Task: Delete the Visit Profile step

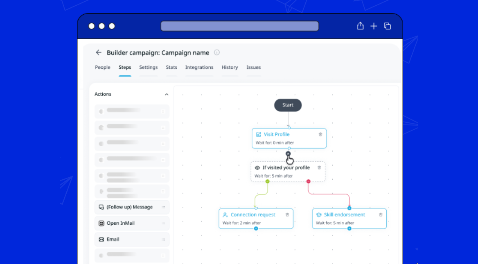Action: (320, 134)
